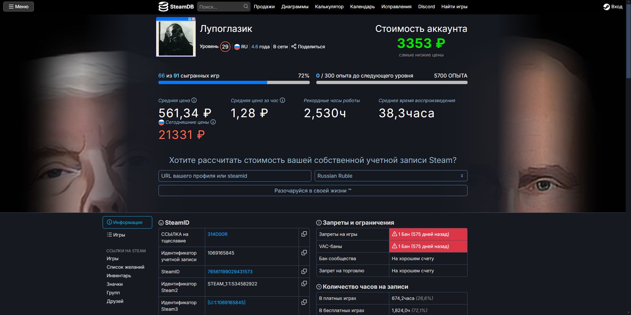Click the profile URL or steamid field
Image resolution: width=631 pixels, height=315 pixels.
coord(235,176)
